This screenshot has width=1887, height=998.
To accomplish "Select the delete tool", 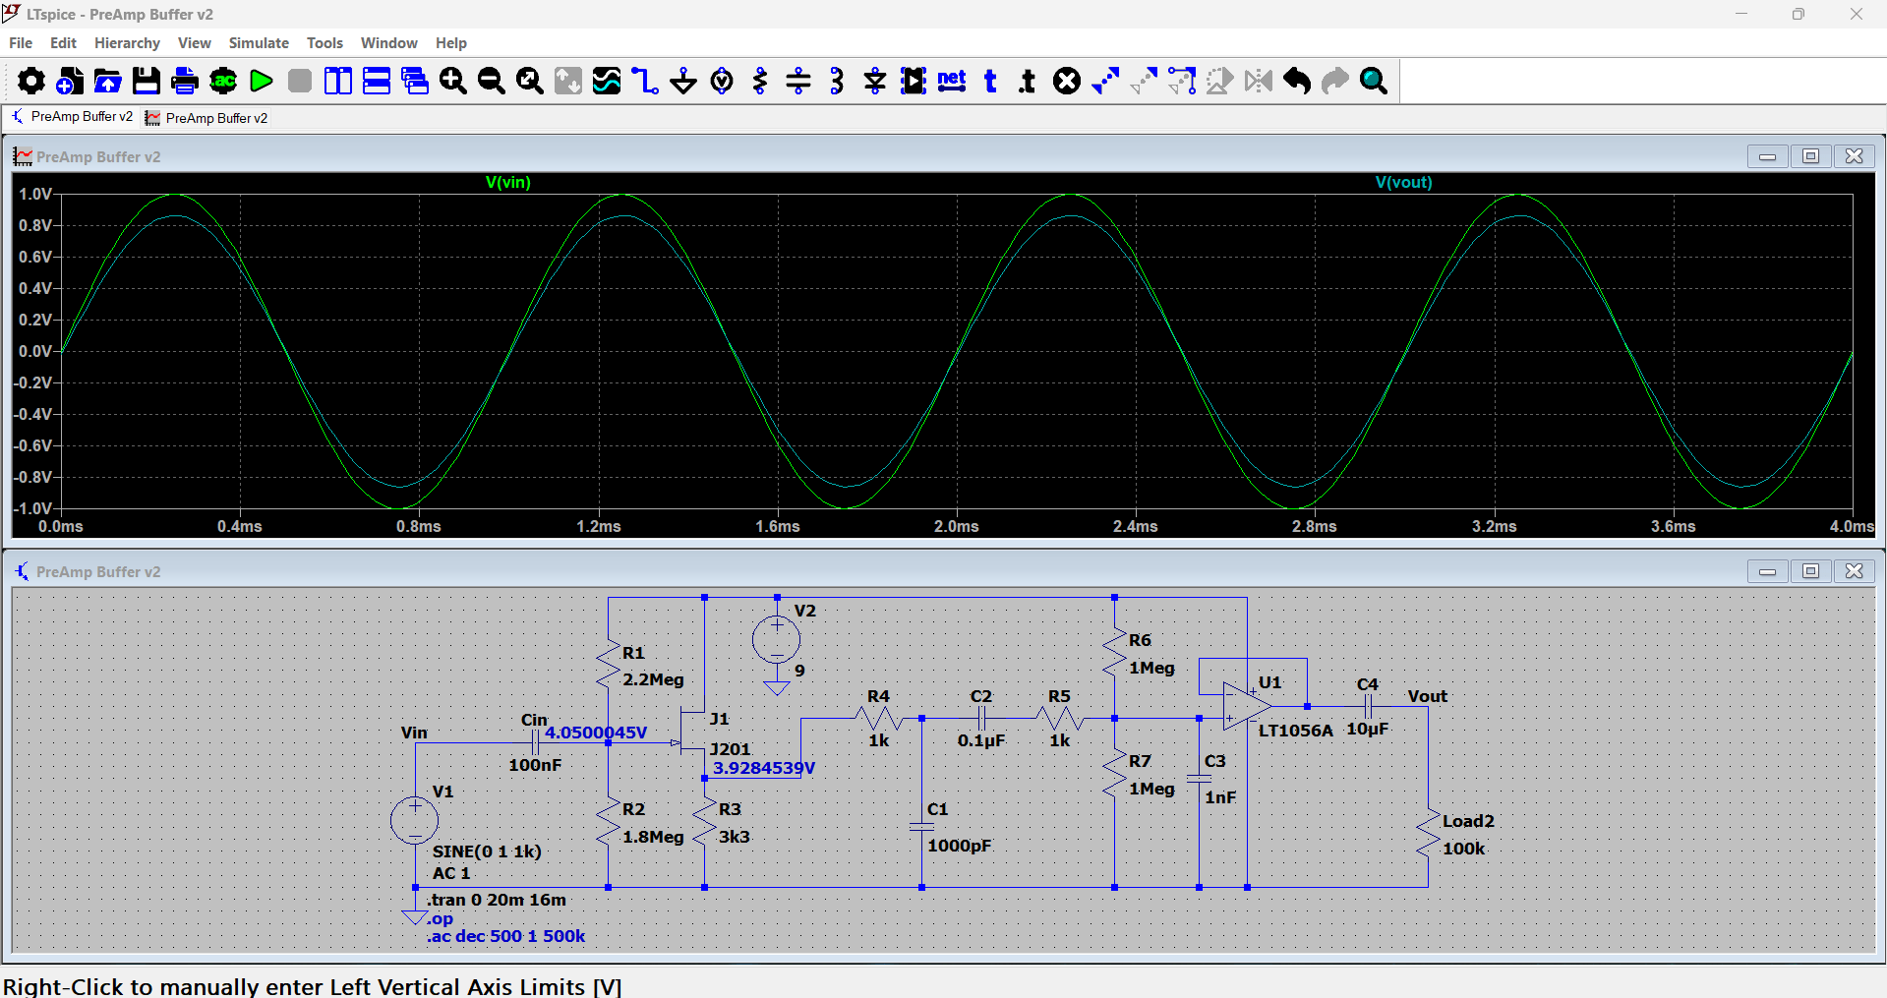I will click(x=1067, y=81).
